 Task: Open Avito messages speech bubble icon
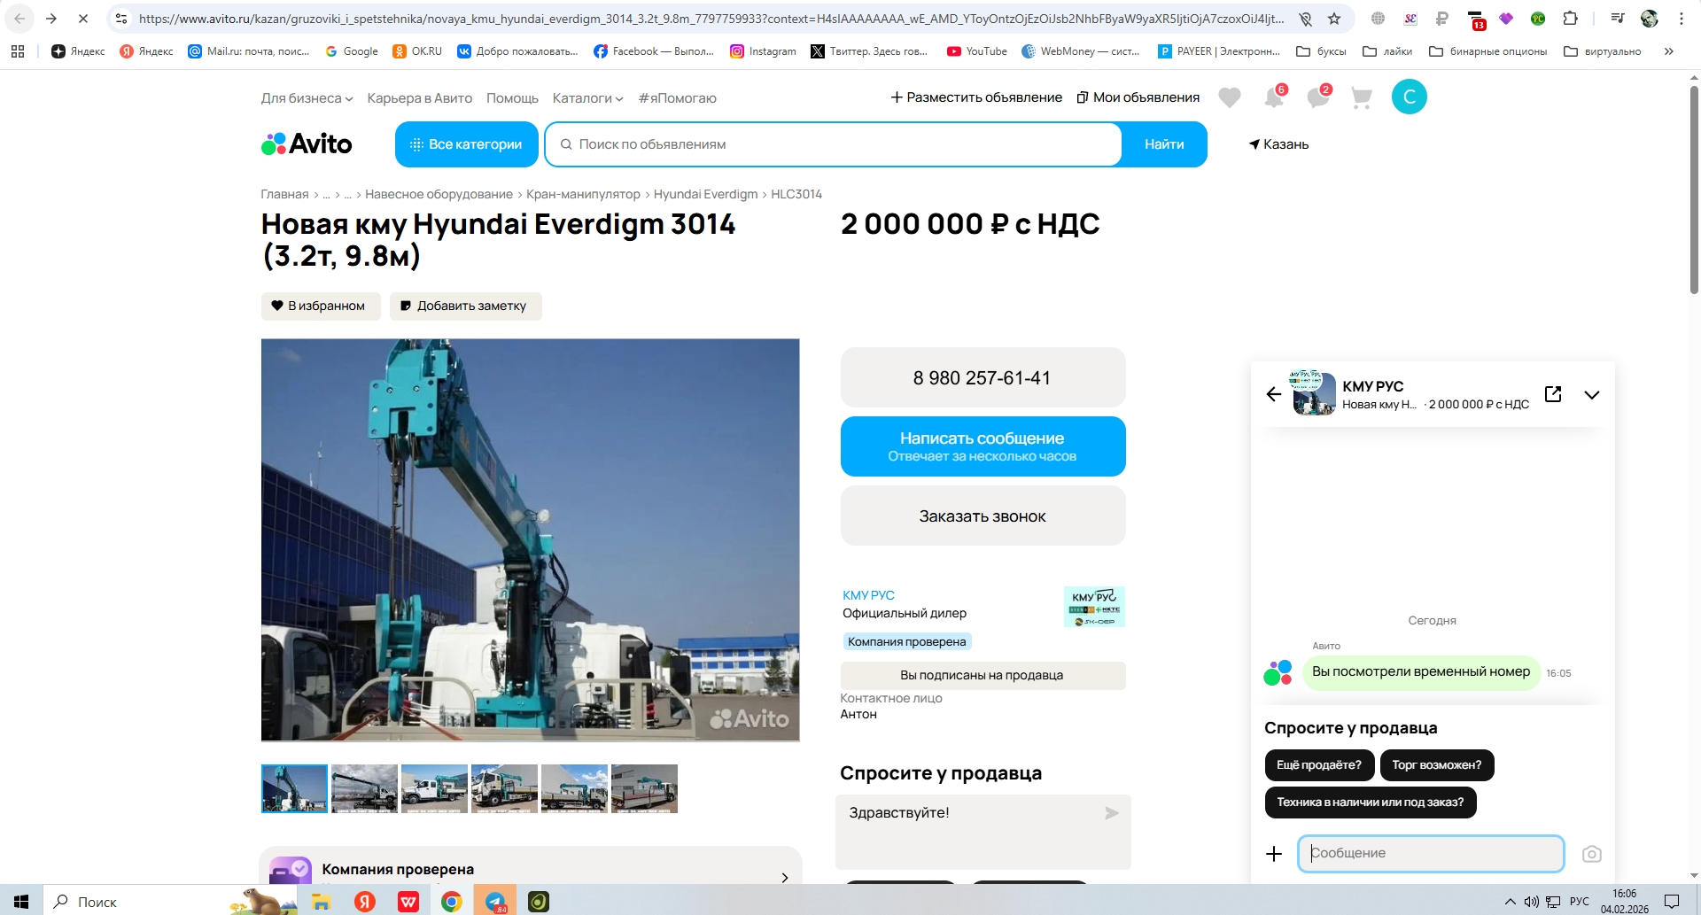pyautogui.click(x=1318, y=97)
